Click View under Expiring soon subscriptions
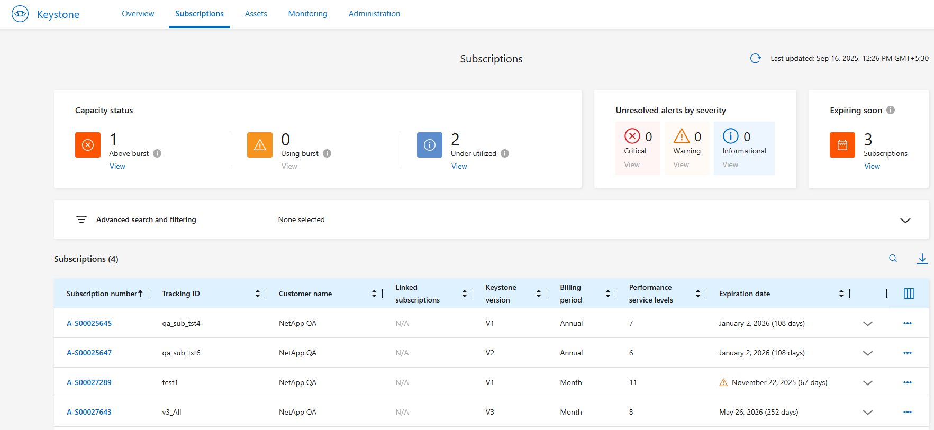 872,166
